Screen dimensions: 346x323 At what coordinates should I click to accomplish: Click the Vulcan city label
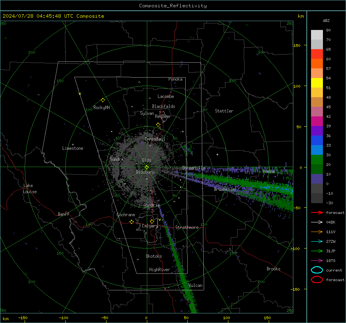pyautogui.click(x=195, y=285)
